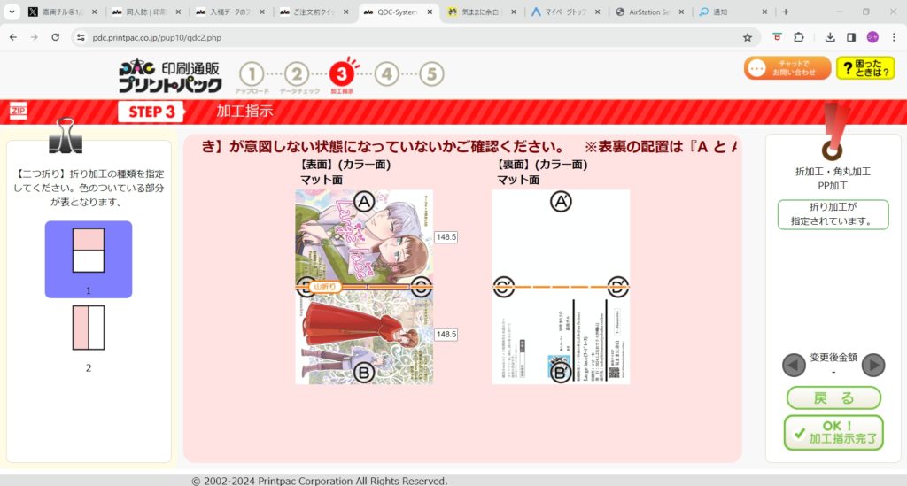This screenshot has height=486, width=907.
Task: Open the Chrome downloads icon
Action: point(830,37)
